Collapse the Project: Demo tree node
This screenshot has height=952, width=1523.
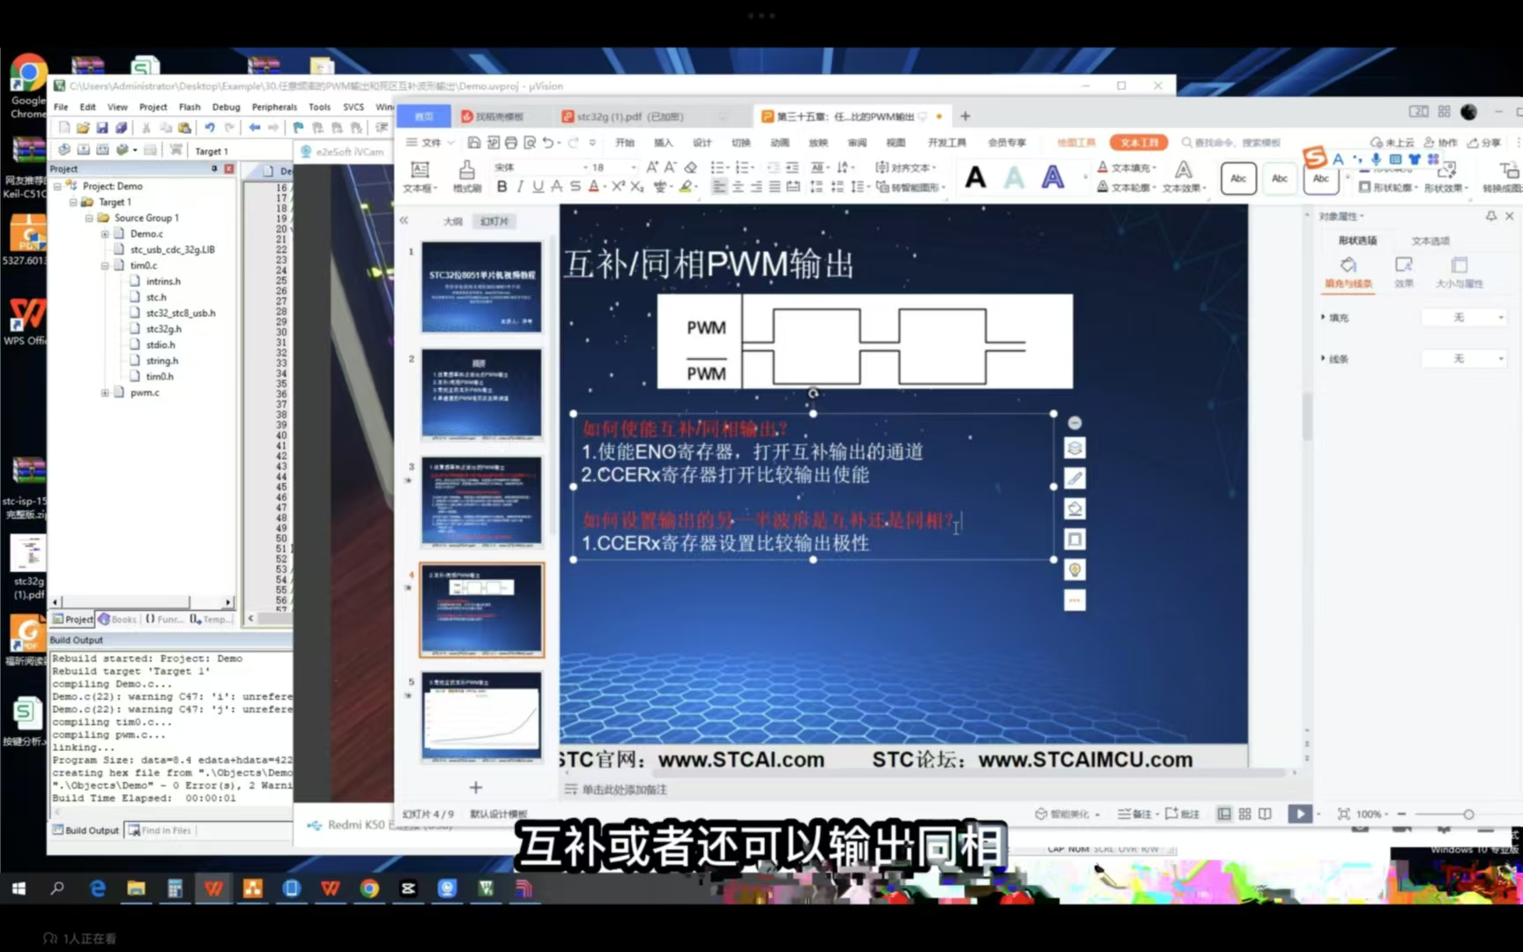57,186
